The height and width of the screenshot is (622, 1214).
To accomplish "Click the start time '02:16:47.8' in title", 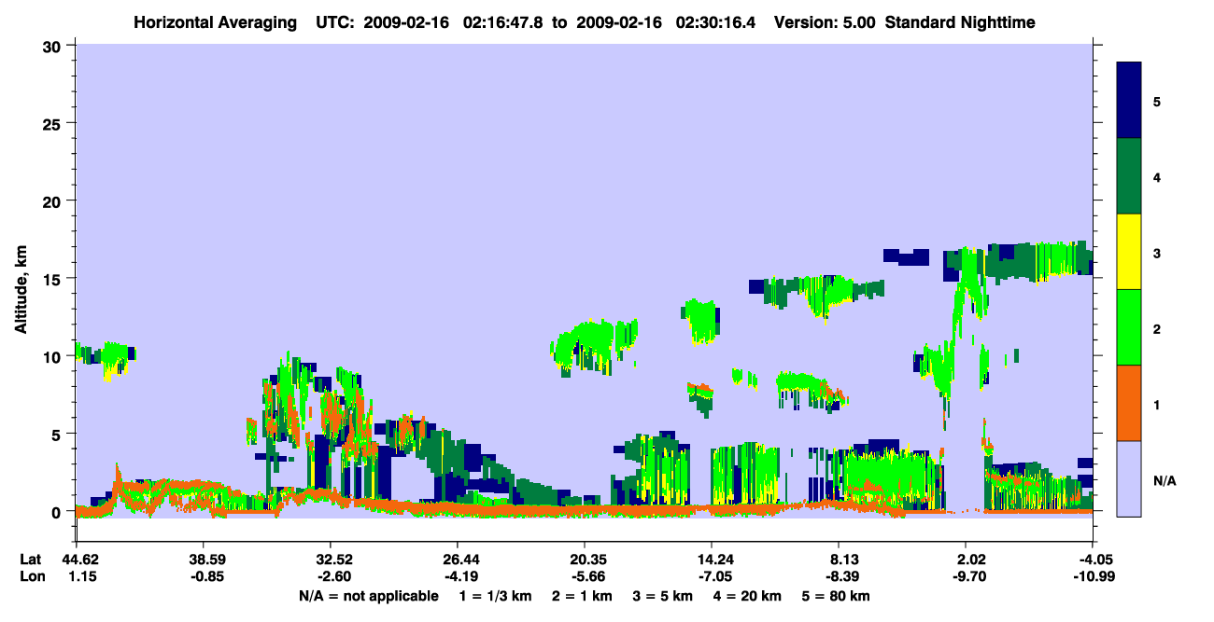I will point(503,21).
